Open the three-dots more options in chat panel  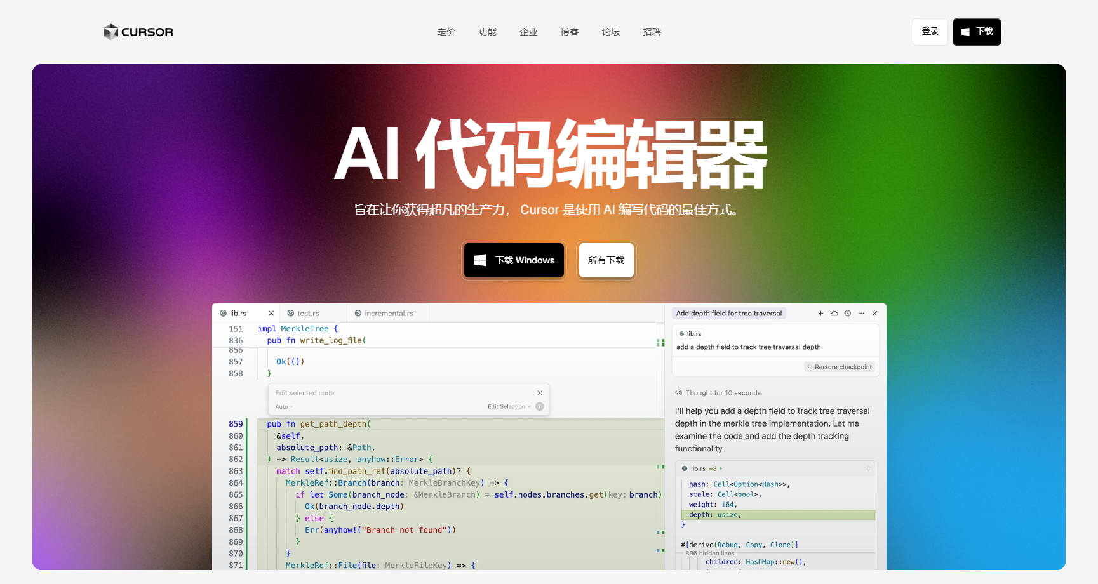pos(861,313)
